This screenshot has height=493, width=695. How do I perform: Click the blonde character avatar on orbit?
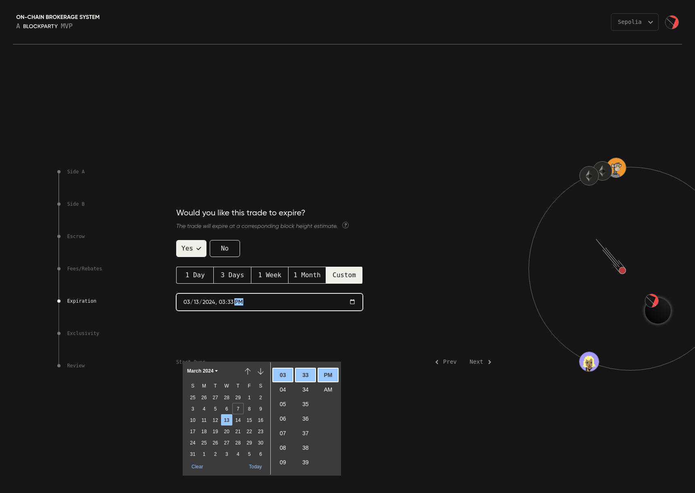click(589, 362)
